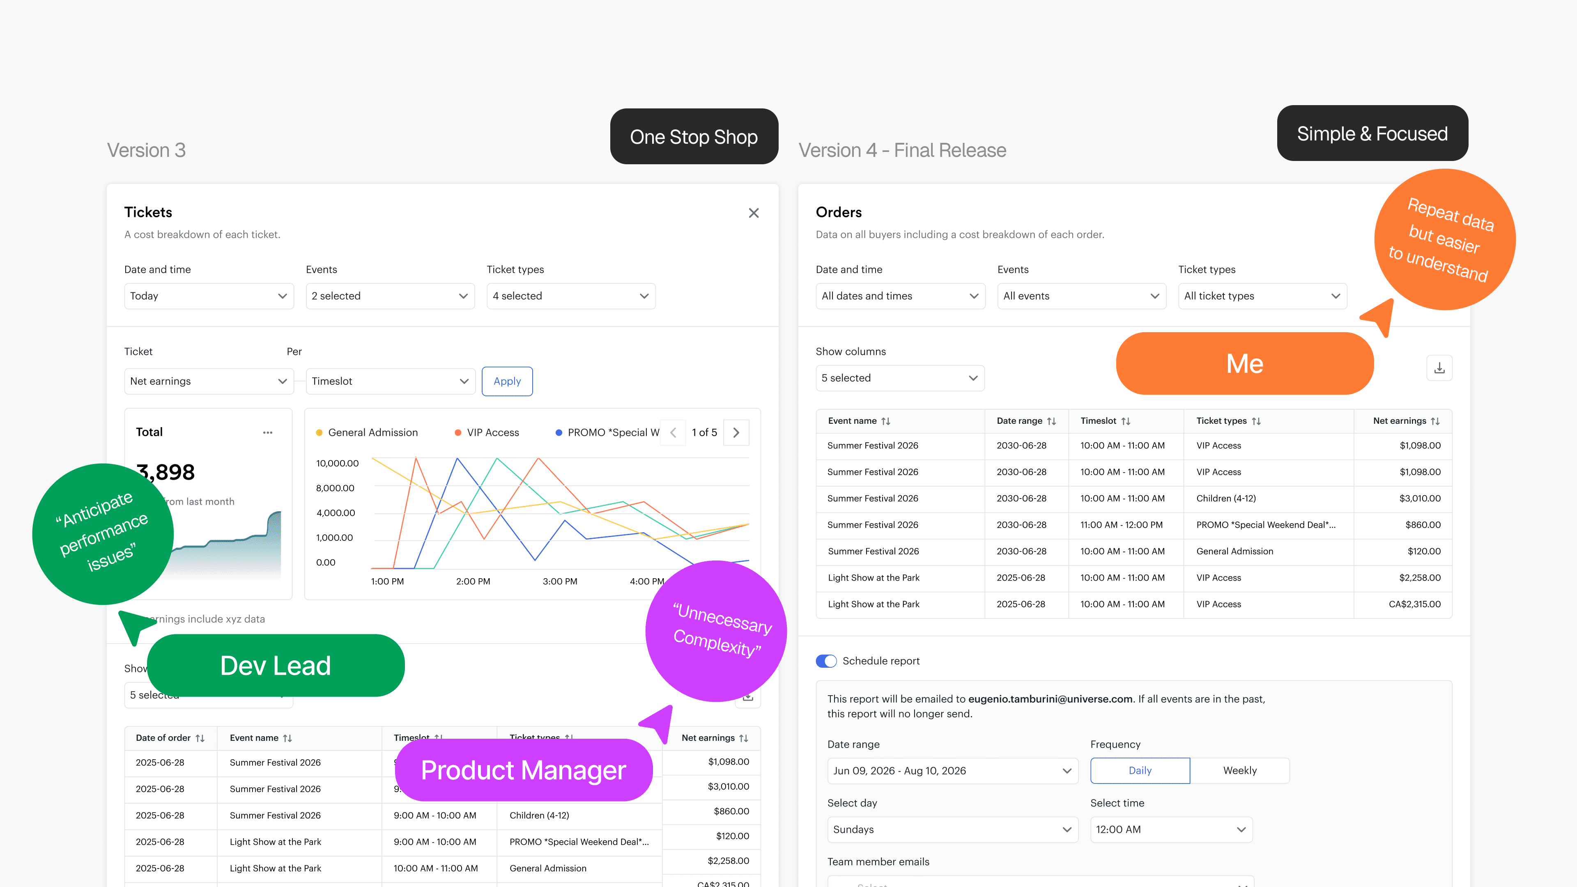Select the Weekly frequency option
Image resolution: width=1577 pixels, height=887 pixels.
pyautogui.click(x=1240, y=771)
